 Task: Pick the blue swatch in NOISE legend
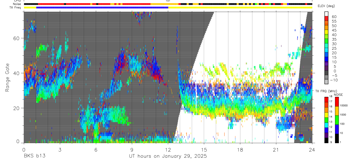(x=337, y=129)
